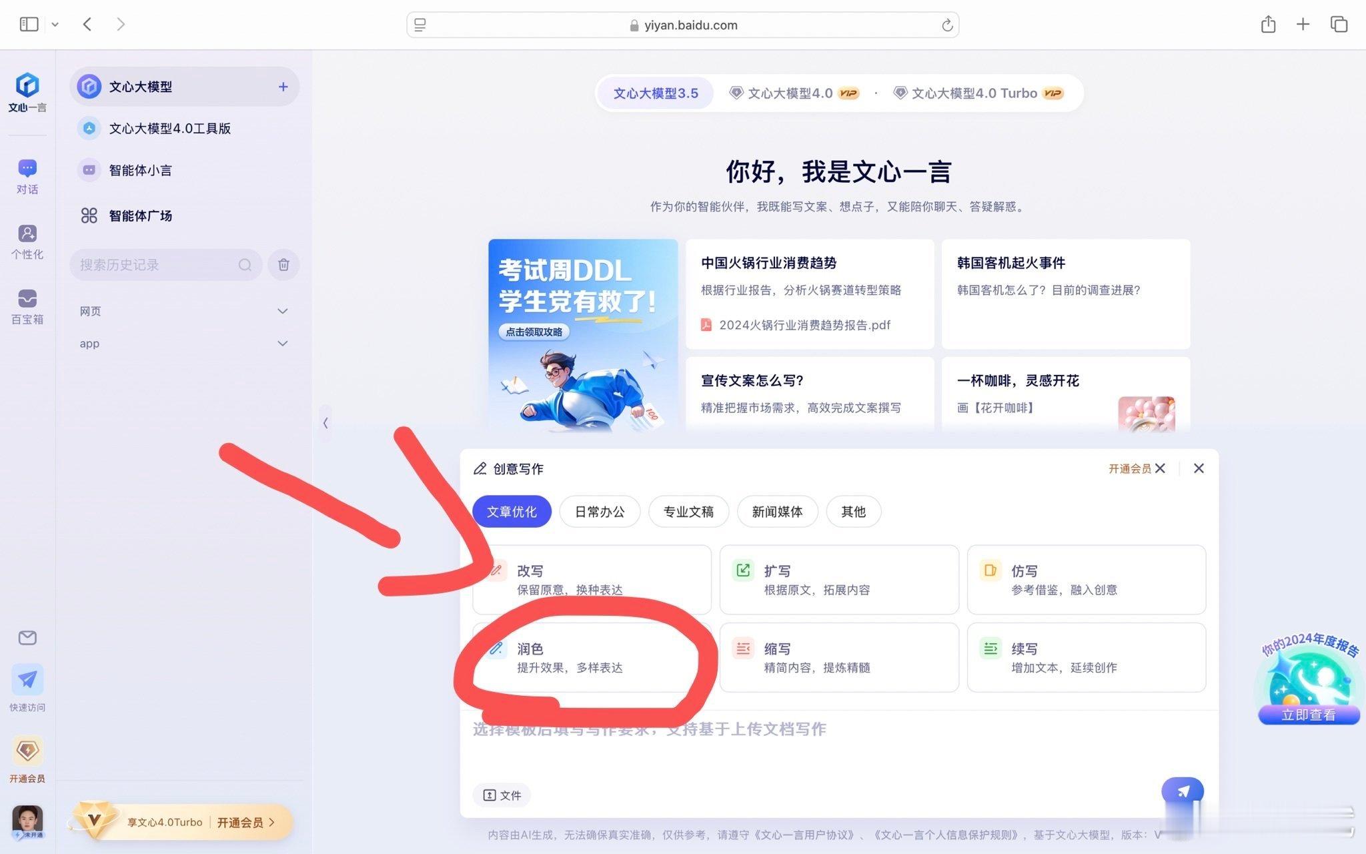The image size is (1366, 854).
Task: Select the 其他 category tab
Action: 854,512
